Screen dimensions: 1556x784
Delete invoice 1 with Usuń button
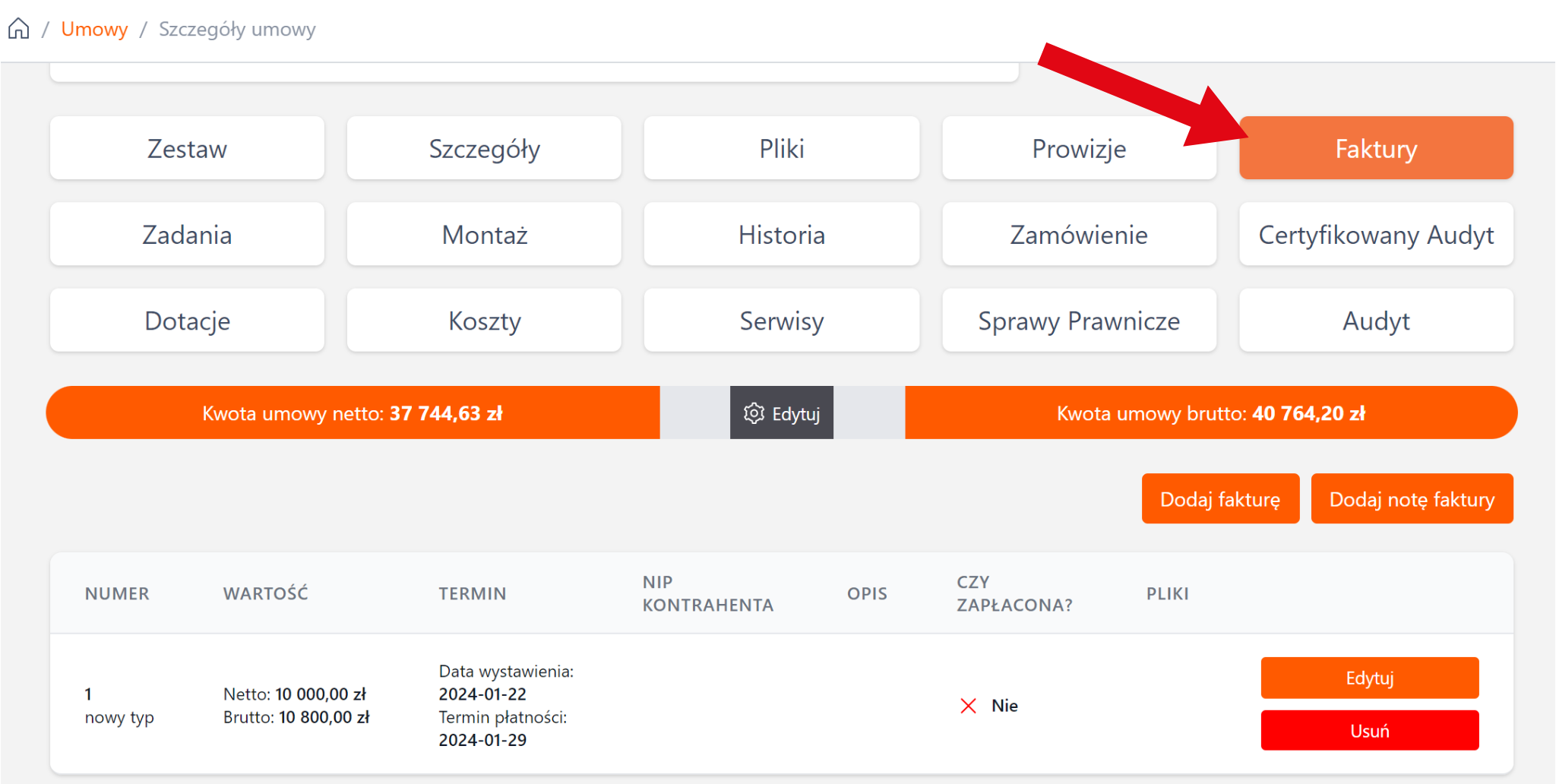coord(1369,730)
